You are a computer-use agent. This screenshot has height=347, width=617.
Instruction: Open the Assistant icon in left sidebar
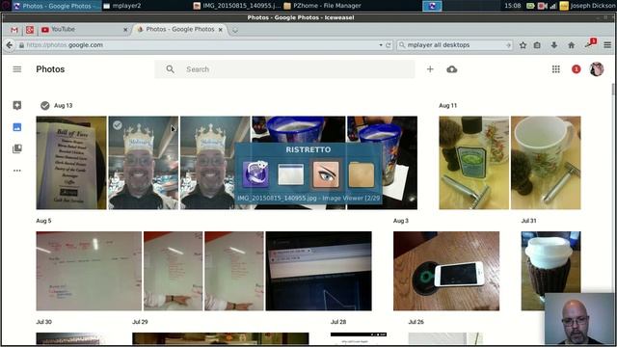click(x=17, y=105)
